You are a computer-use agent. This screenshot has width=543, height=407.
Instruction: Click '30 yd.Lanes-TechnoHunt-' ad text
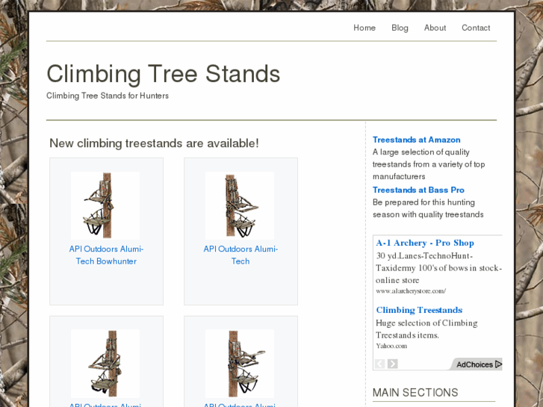click(x=424, y=255)
